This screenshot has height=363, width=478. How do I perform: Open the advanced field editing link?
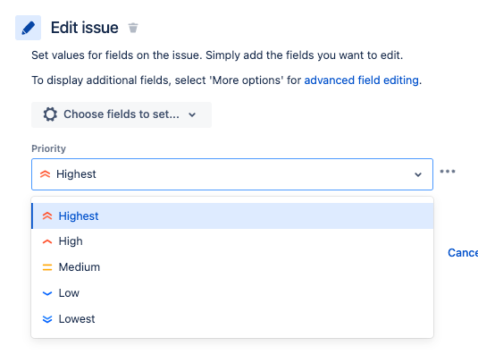point(361,80)
